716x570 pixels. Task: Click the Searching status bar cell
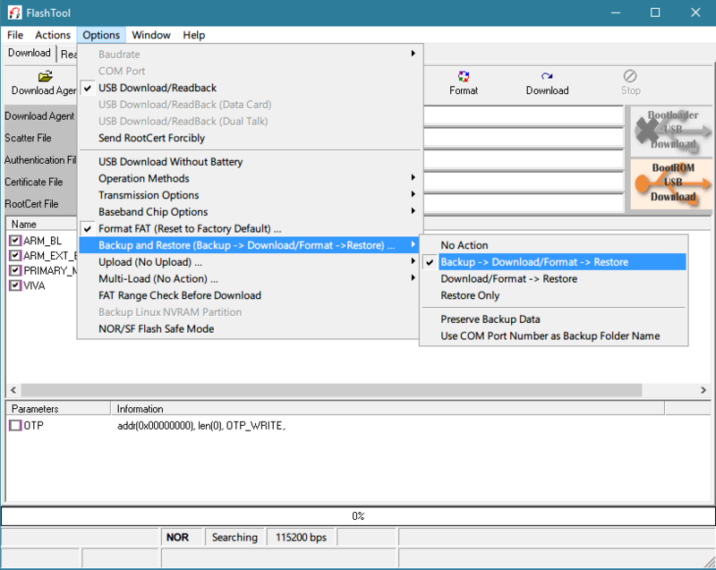click(234, 537)
